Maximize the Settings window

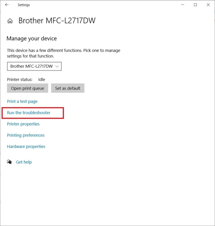(195, 5)
